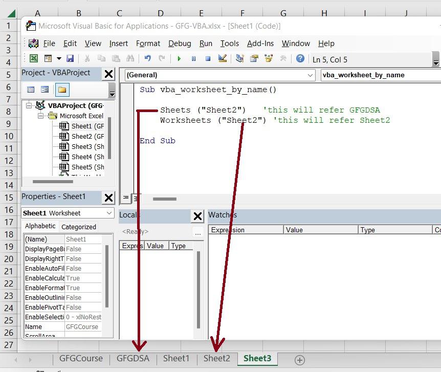
Task: Toggle Folders view in the Project panel
Action: [62, 90]
